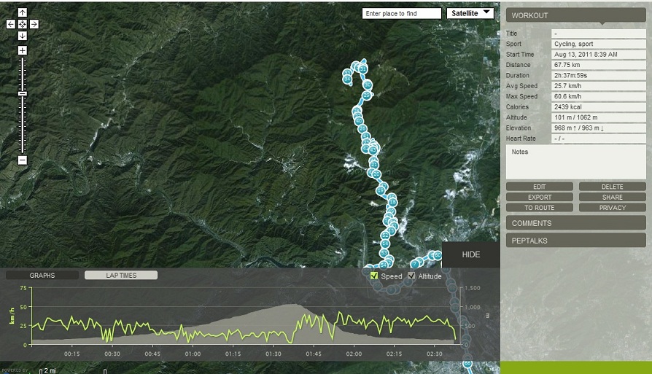Click the Share button
Screen dimensions: 652x374
pos(613,197)
